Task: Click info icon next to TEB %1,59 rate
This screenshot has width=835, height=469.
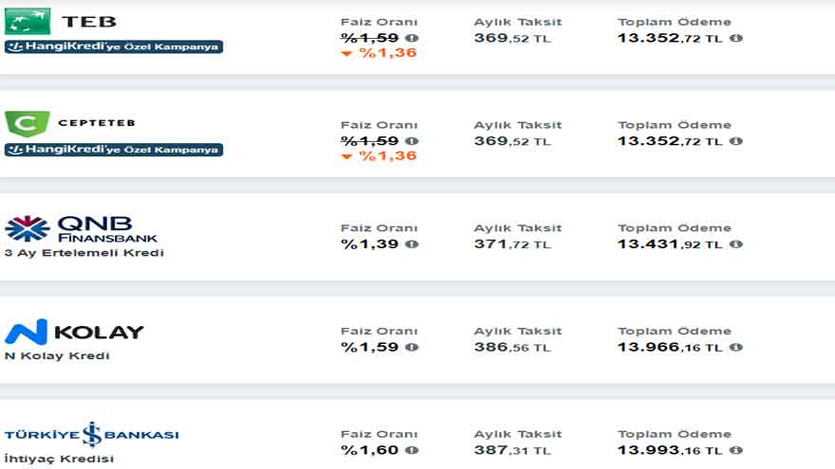Action: 412,38
